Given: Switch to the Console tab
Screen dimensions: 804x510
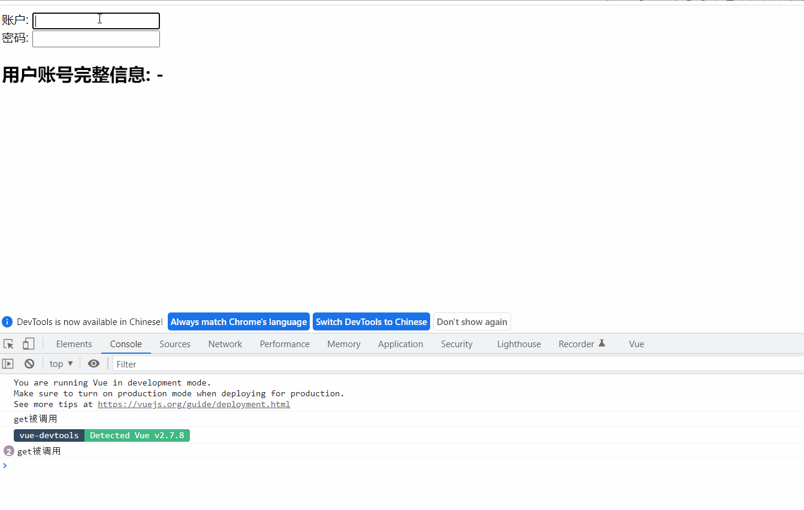Looking at the screenshot, I should pyautogui.click(x=126, y=344).
